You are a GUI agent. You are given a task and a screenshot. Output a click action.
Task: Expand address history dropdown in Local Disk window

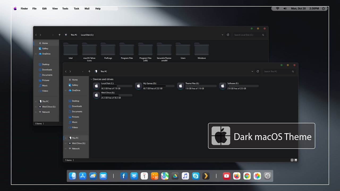pos(223,35)
